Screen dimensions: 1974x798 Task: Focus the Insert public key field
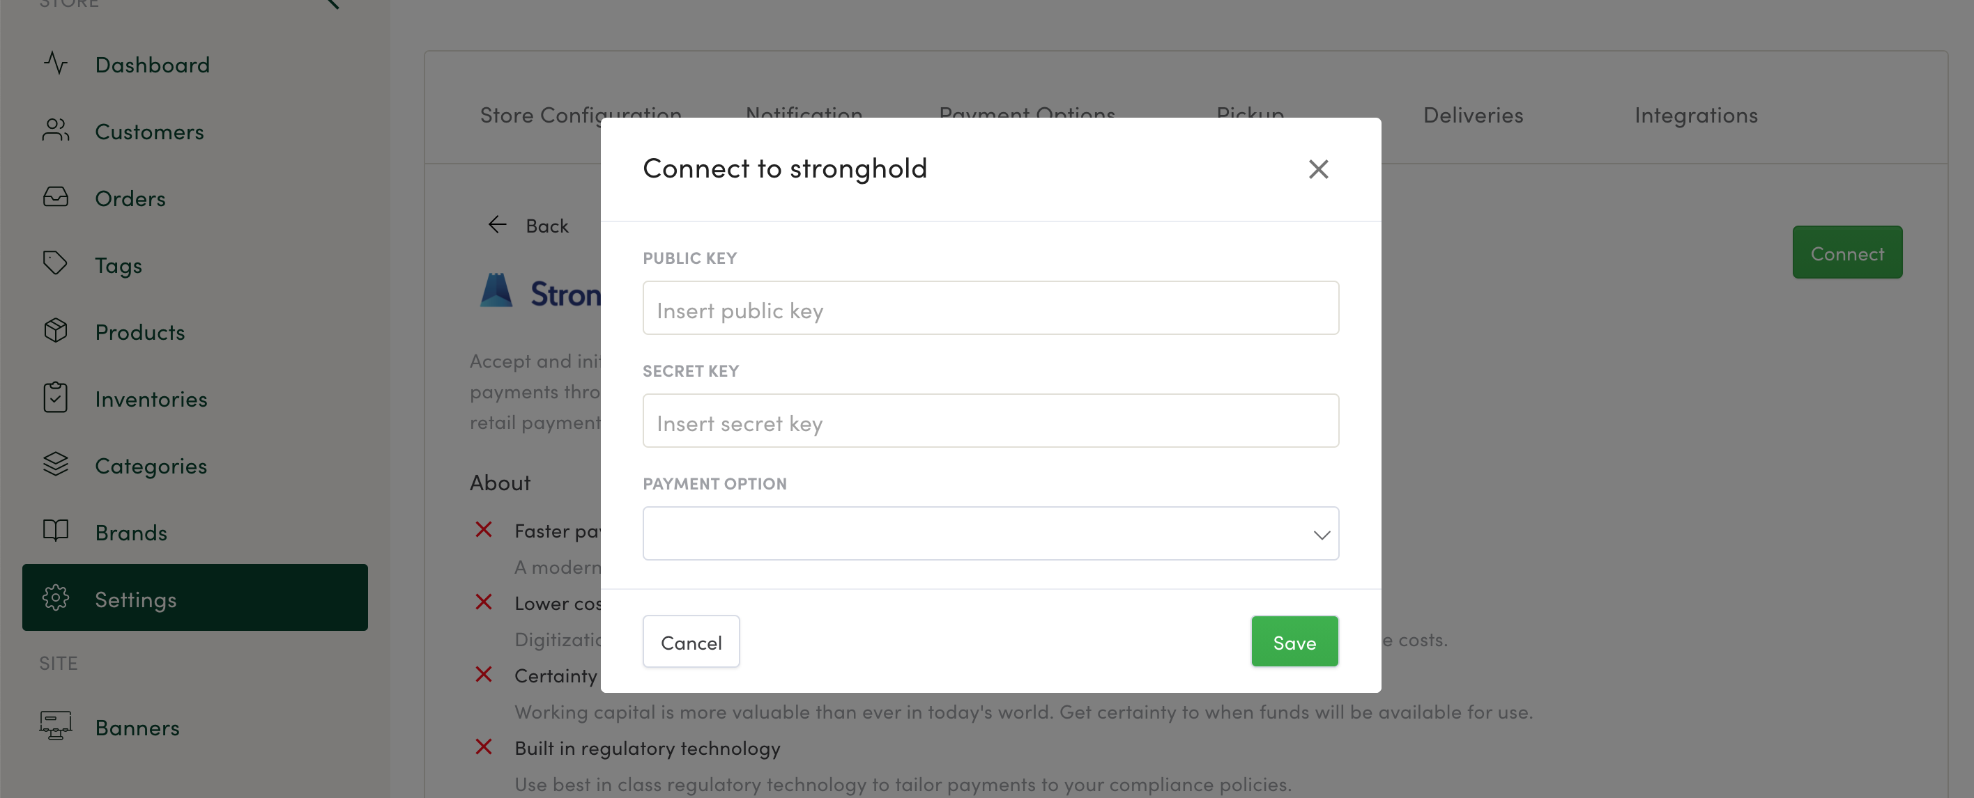(x=990, y=308)
